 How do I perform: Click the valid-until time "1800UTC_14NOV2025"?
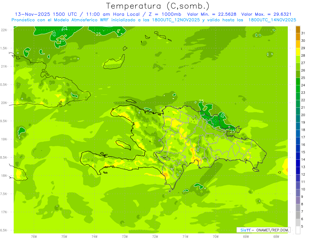[272, 20]
